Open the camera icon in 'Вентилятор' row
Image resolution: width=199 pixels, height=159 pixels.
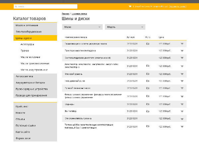[148, 111]
